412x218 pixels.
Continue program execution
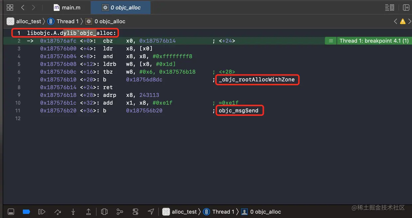(x=42, y=212)
